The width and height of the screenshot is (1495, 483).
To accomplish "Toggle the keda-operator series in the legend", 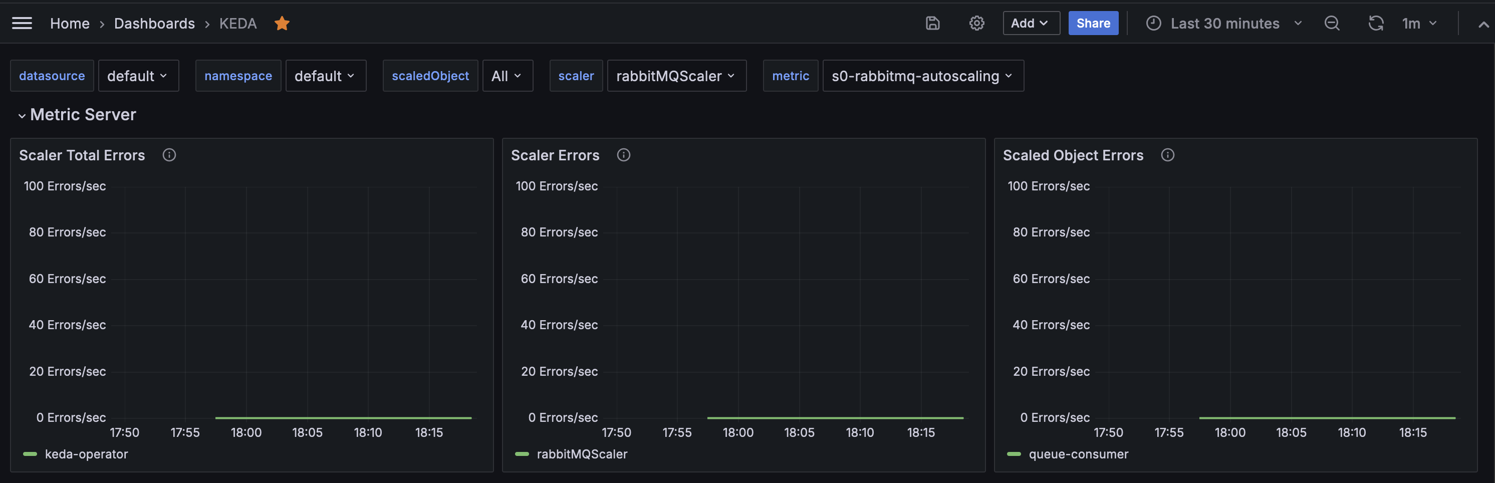I will [87, 454].
